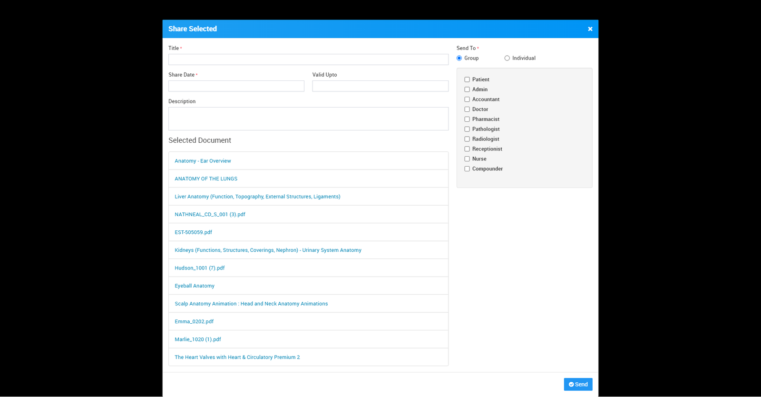Check the Patient checkbox
Screen dimensions: 761x397
point(467,79)
